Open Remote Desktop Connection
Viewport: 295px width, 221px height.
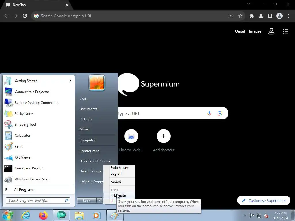pyautogui.click(x=39, y=103)
